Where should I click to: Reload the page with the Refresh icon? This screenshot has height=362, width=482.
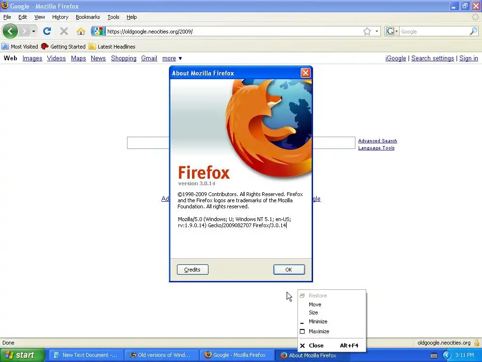[47, 31]
